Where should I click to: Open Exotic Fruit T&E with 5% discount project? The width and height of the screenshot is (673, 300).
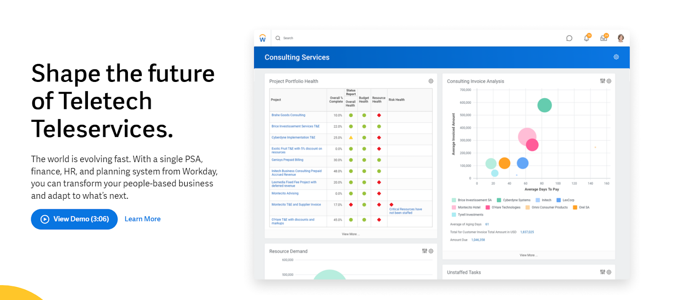click(297, 150)
